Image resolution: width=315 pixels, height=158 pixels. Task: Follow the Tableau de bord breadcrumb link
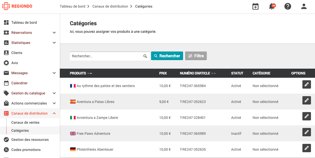click(x=72, y=6)
